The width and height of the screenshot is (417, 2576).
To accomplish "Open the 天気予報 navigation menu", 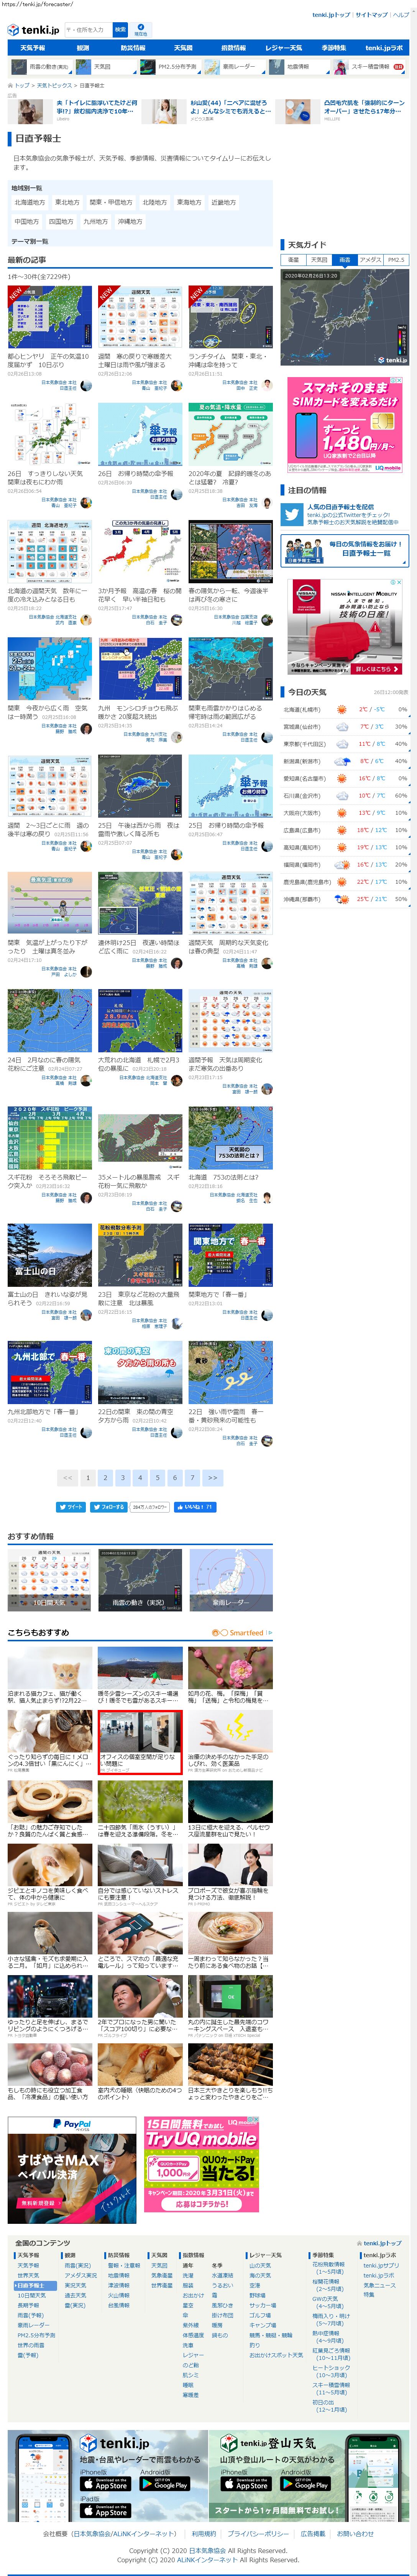I will 32,48.
